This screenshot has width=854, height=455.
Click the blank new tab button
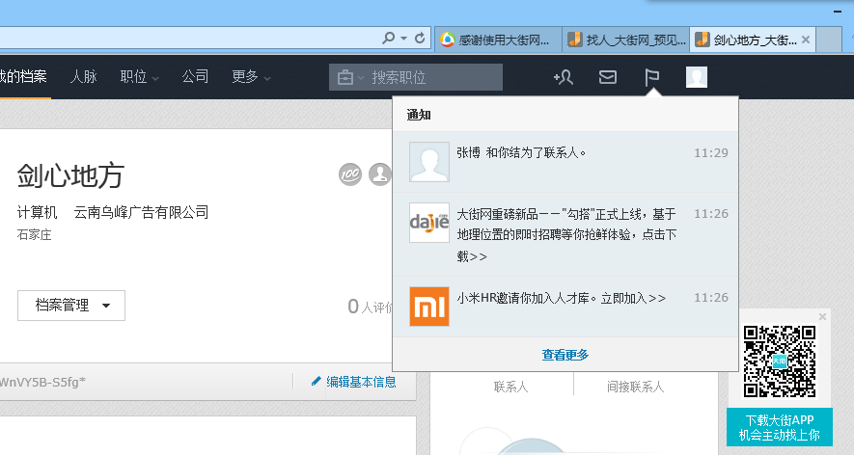[828, 40]
